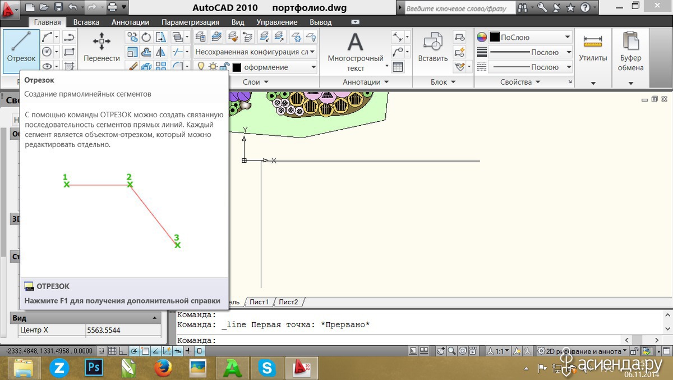
Task: Switch to the Аннотации ribbon tab
Action: 130,22
